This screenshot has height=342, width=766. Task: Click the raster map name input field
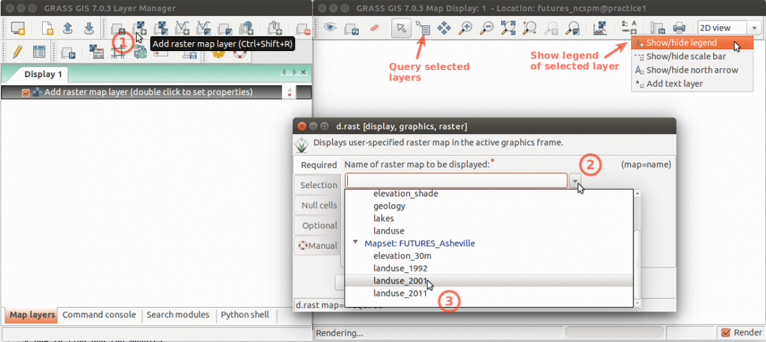(x=456, y=181)
